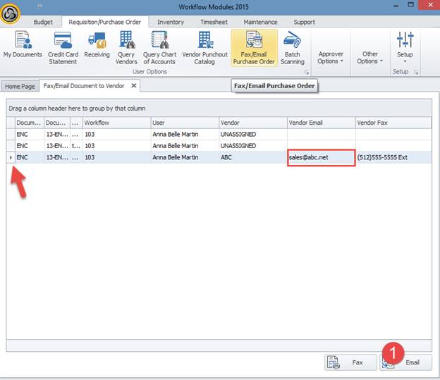Switch to the Inventory ribbon tab
This screenshot has width=440, height=380.
(x=171, y=22)
